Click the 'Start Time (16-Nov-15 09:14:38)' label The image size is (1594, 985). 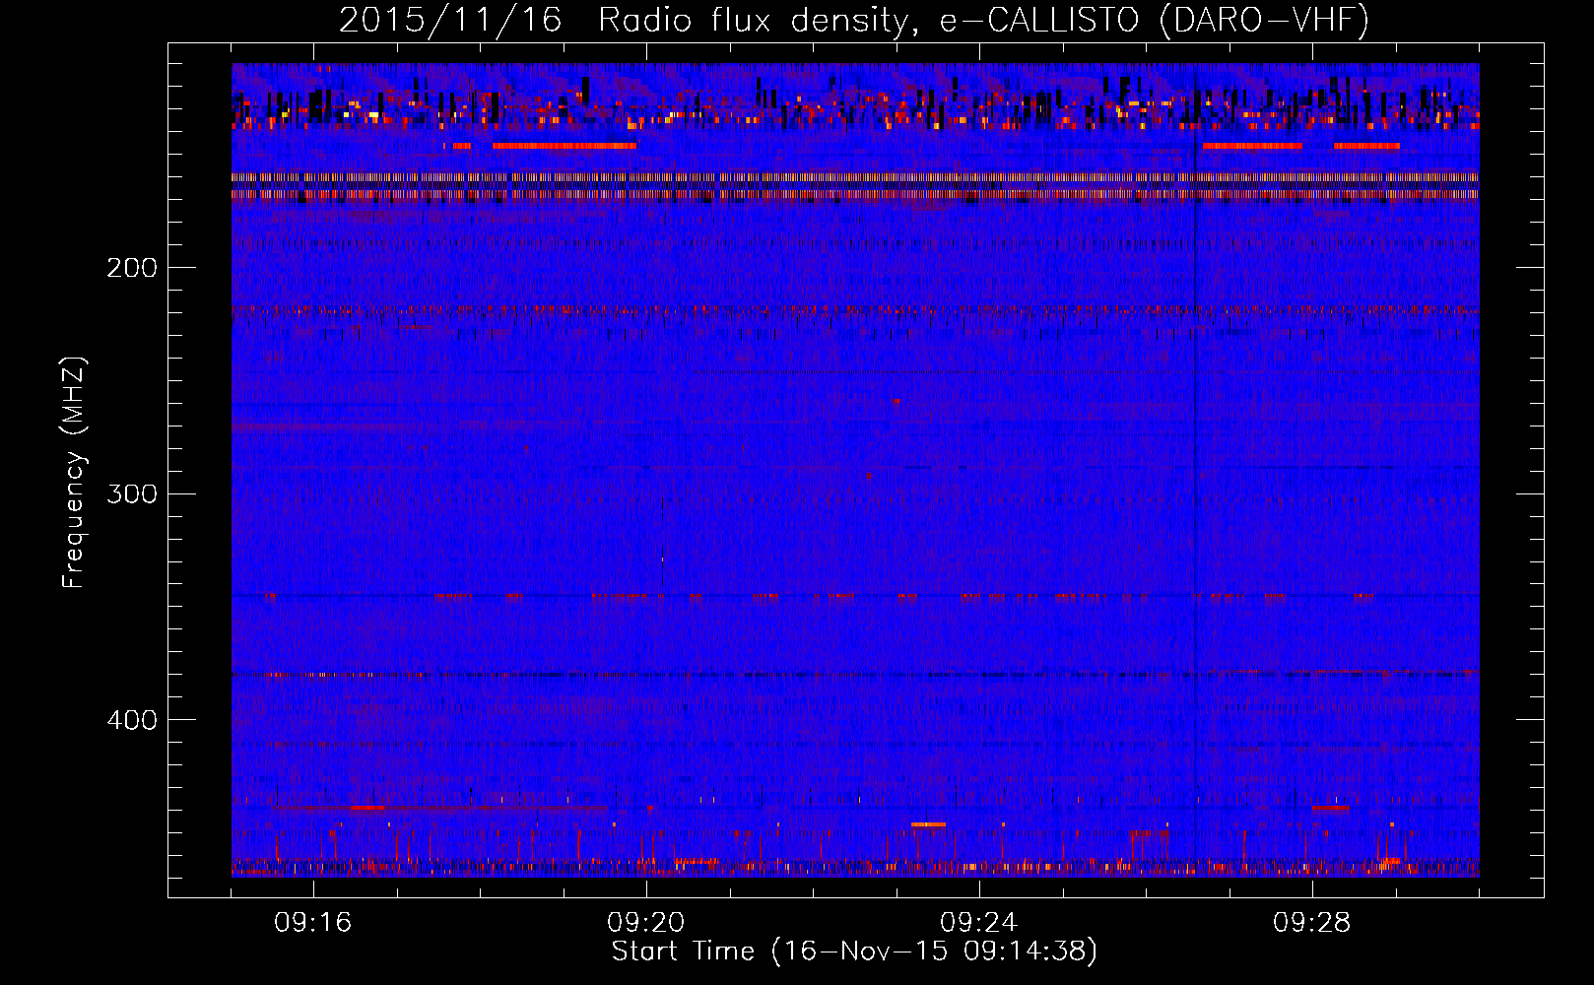coord(854,952)
